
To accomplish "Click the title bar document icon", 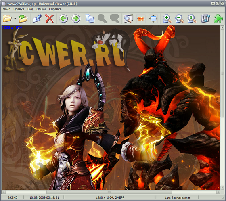I will click(x=4, y=4).
